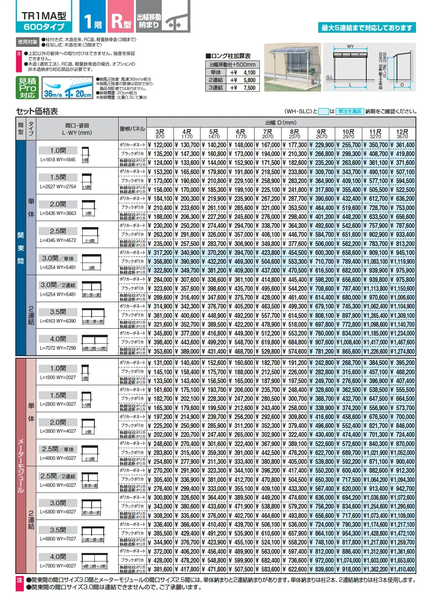Viewport: 426px width, 601px height.
Task: Click the 1間 frame diagram in the L=1618 row
Action: pos(85,155)
